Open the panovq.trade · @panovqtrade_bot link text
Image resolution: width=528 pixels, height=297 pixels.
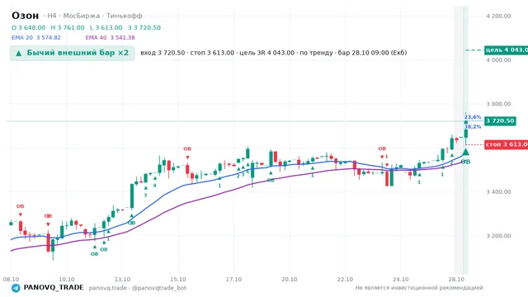pyautogui.click(x=138, y=288)
